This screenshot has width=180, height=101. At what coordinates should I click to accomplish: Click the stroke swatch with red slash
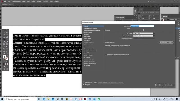6,59
